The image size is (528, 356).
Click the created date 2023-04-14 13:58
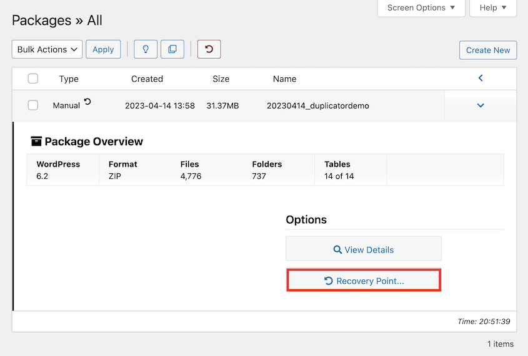pyautogui.click(x=160, y=106)
